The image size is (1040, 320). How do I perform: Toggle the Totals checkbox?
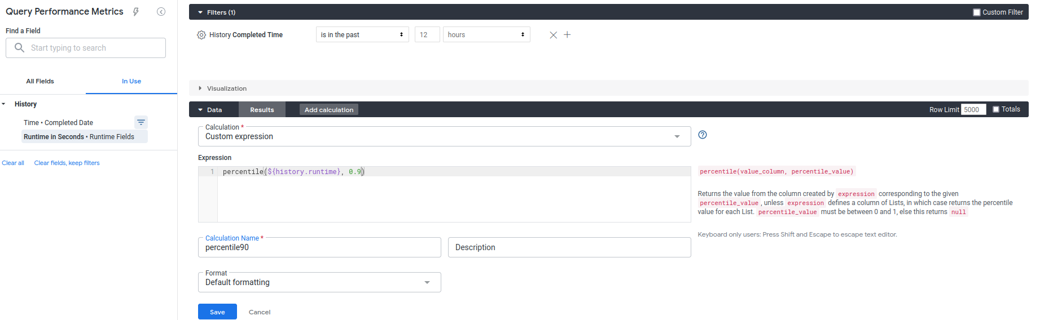coord(996,109)
